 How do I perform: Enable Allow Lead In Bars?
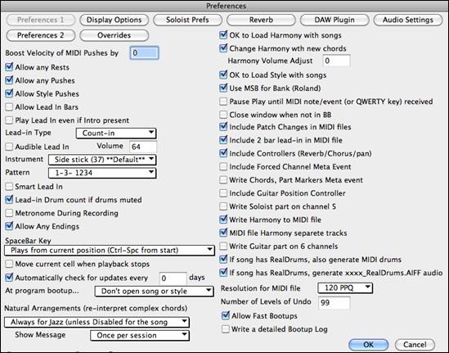click(x=9, y=107)
